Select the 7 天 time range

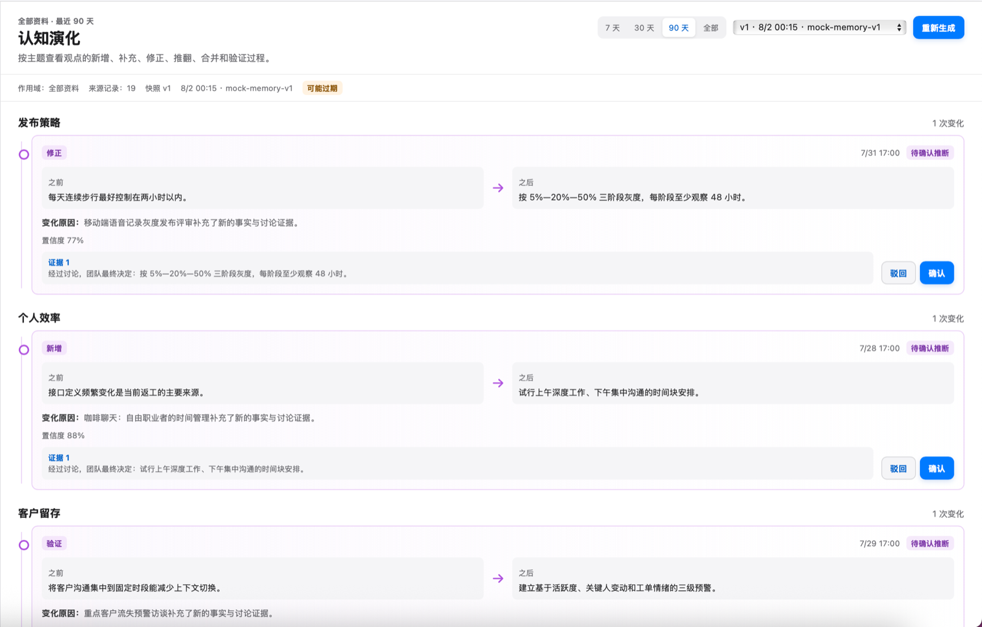tap(613, 28)
